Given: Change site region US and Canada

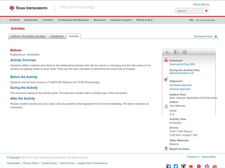Looking at the screenshot, I should (205, 20).
